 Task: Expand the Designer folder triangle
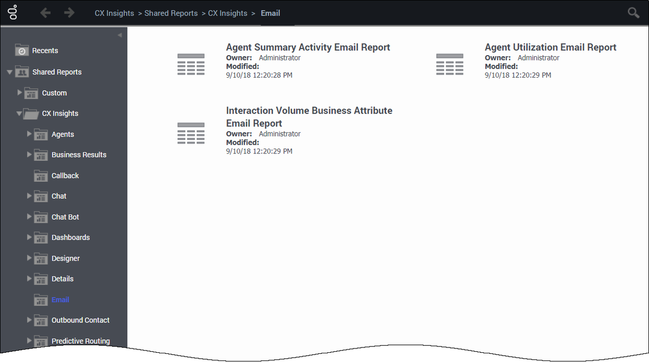(30, 258)
